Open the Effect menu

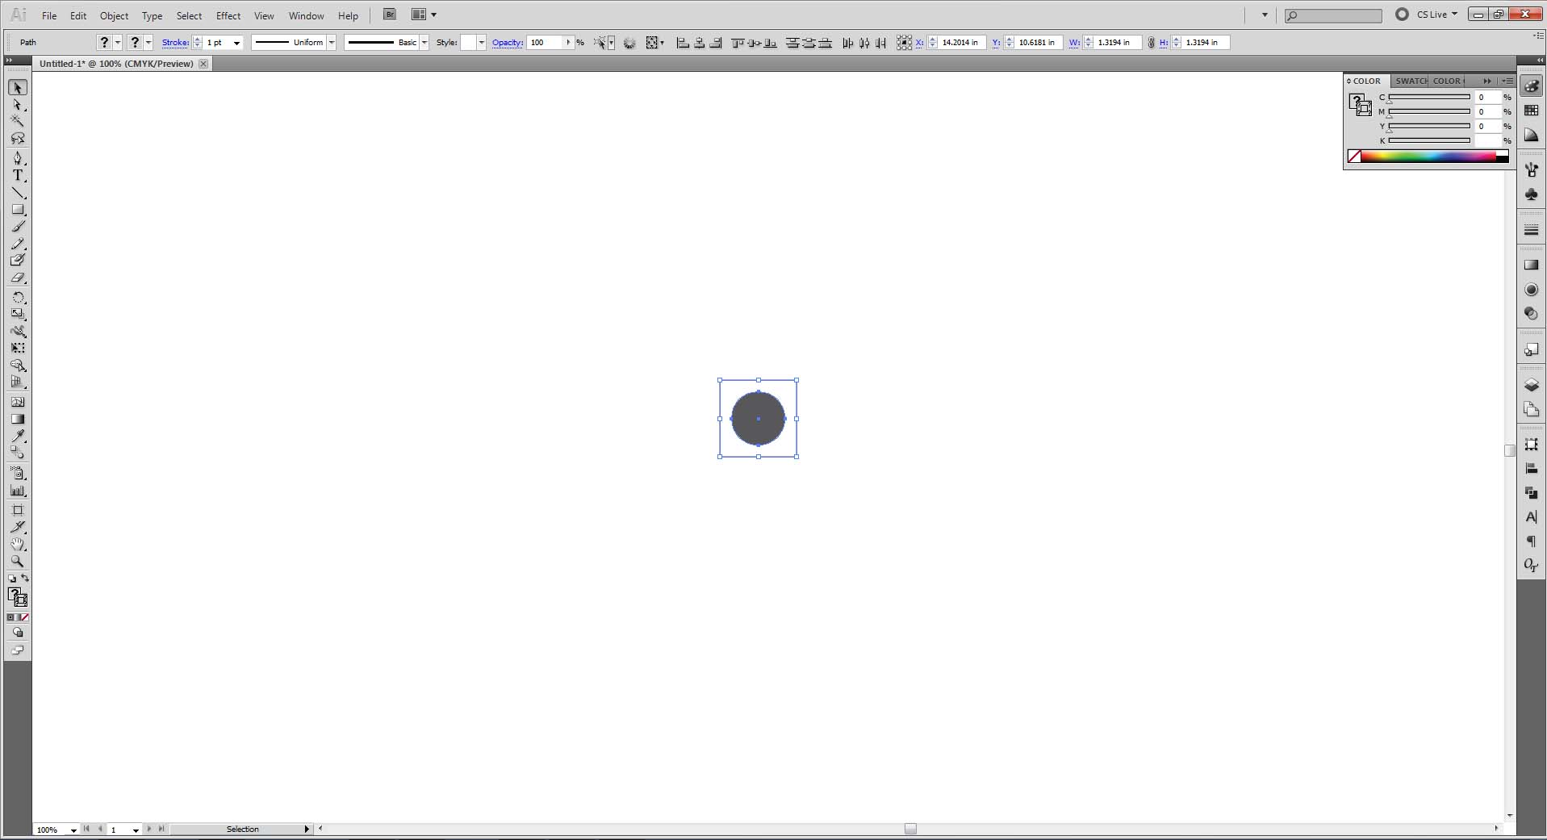[228, 15]
